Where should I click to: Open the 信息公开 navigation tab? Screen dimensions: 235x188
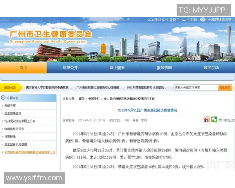[70, 68]
